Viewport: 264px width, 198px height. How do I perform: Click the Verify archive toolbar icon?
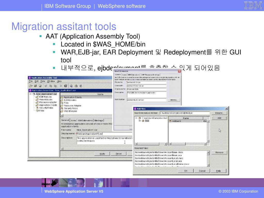click(x=76, y=86)
